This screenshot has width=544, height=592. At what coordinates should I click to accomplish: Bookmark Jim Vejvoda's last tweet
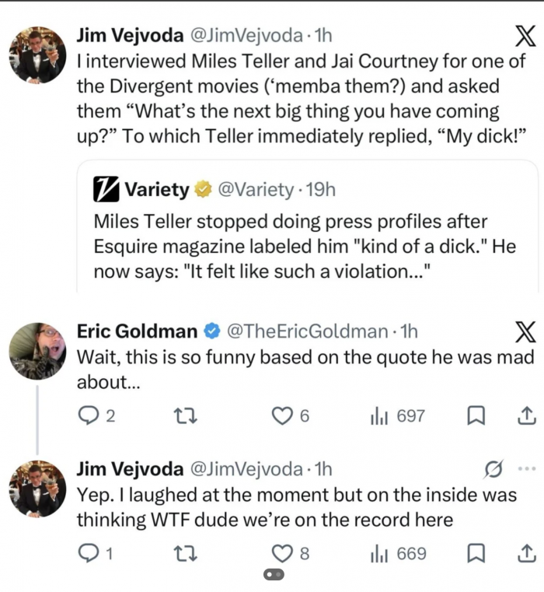[x=476, y=553]
